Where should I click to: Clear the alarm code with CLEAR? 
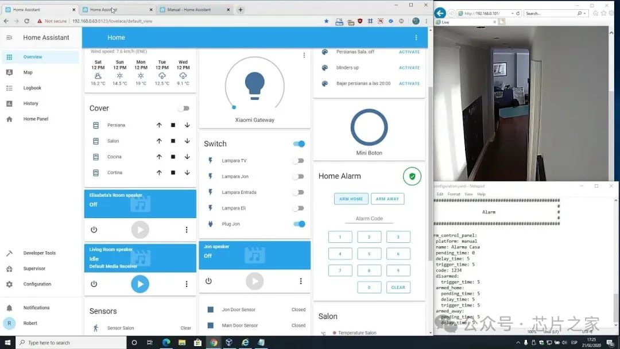click(x=398, y=288)
